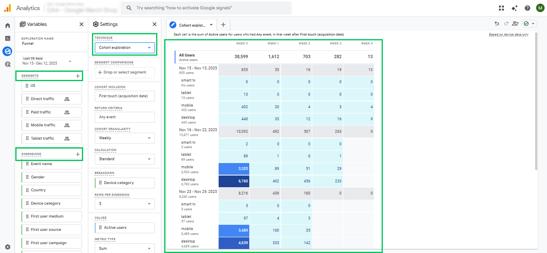Screen dimensions: 547x253
Task: Add a new segment with plus icon
Action: [x=78, y=76]
